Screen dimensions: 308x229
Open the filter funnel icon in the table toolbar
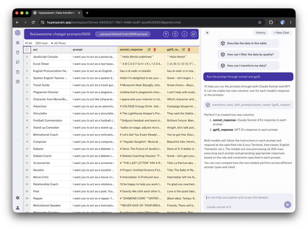coord(166,34)
